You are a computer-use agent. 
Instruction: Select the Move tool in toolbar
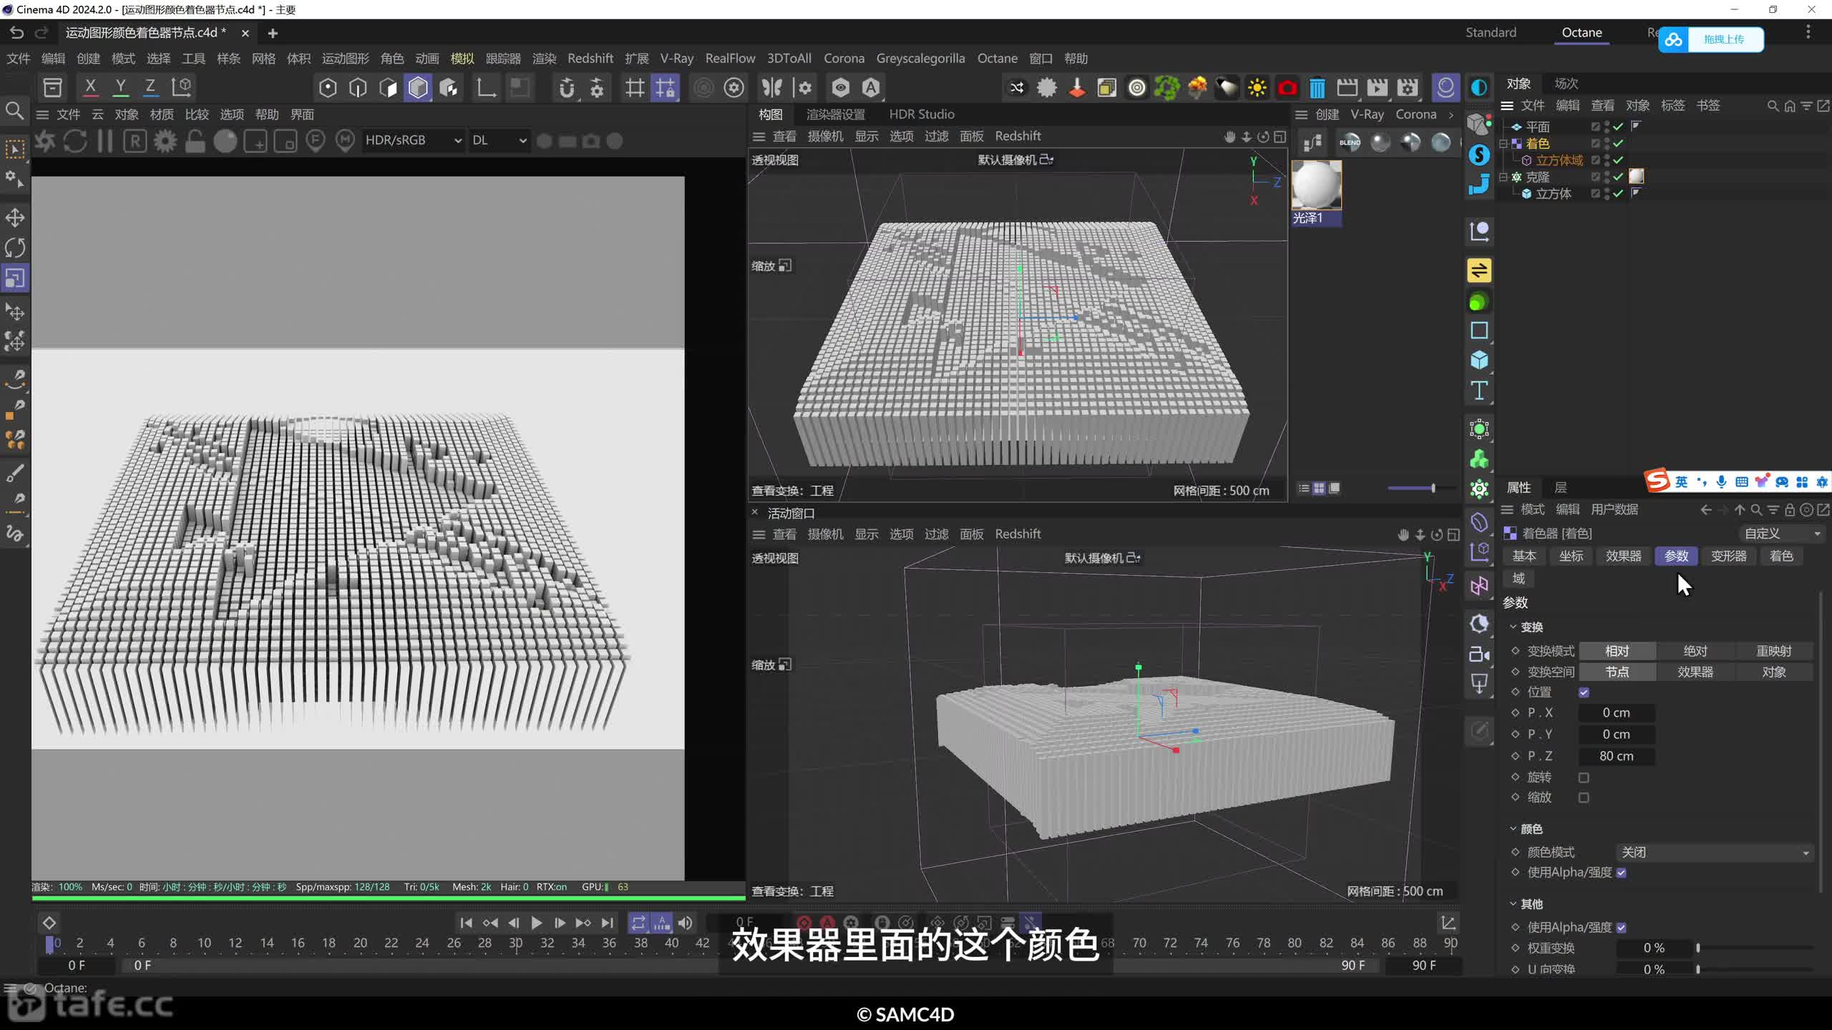click(x=16, y=216)
